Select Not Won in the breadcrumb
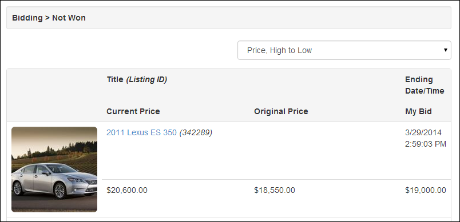This screenshot has height=222, width=460. tap(69, 18)
